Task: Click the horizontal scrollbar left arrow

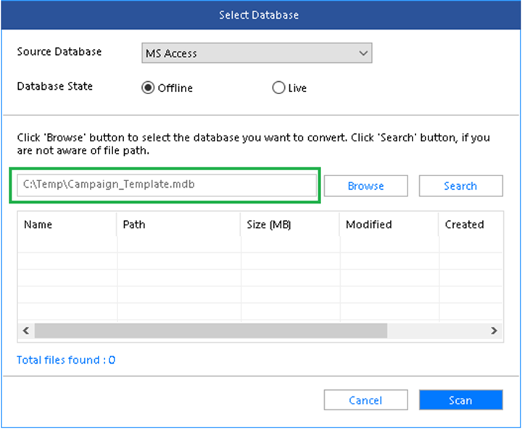Action: pyautogui.click(x=26, y=330)
